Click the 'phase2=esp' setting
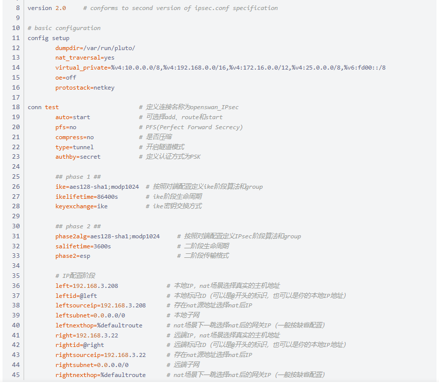The image size is (439, 383). pos(73,256)
